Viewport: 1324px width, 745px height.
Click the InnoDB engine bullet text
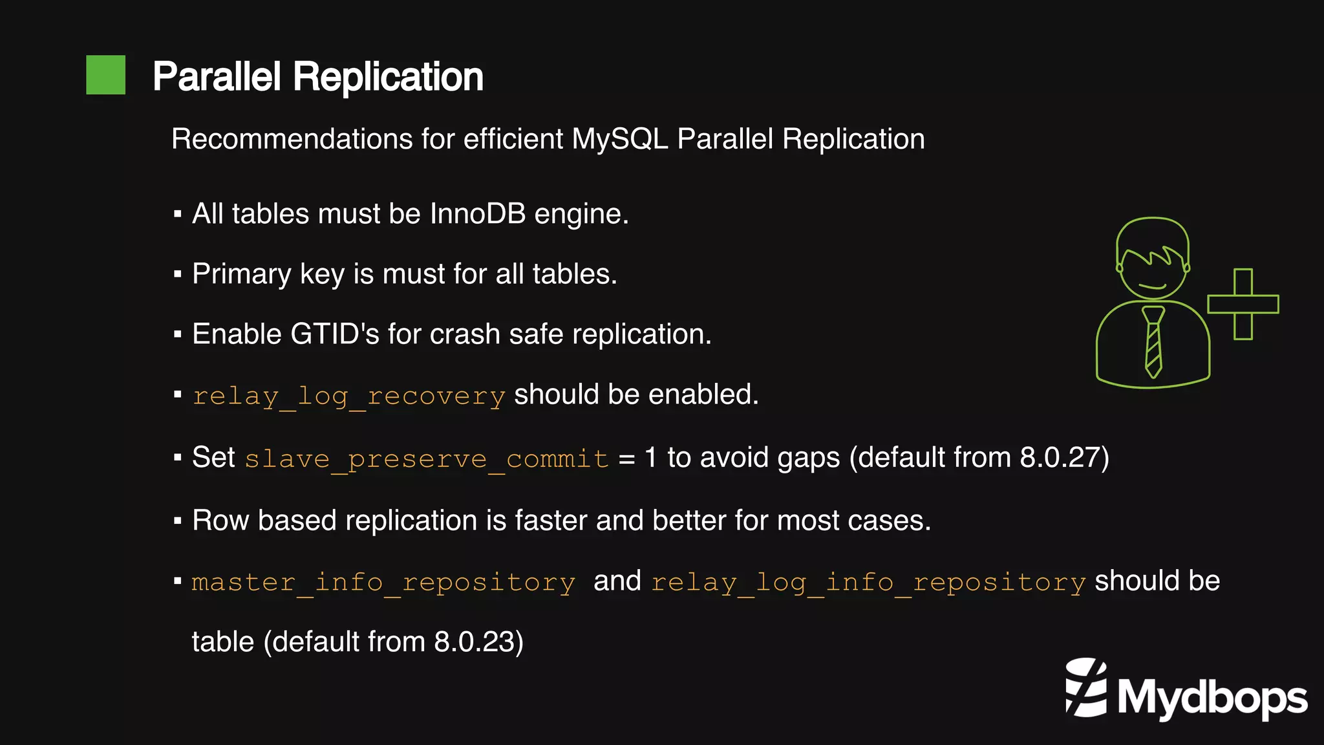click(410, 214)
